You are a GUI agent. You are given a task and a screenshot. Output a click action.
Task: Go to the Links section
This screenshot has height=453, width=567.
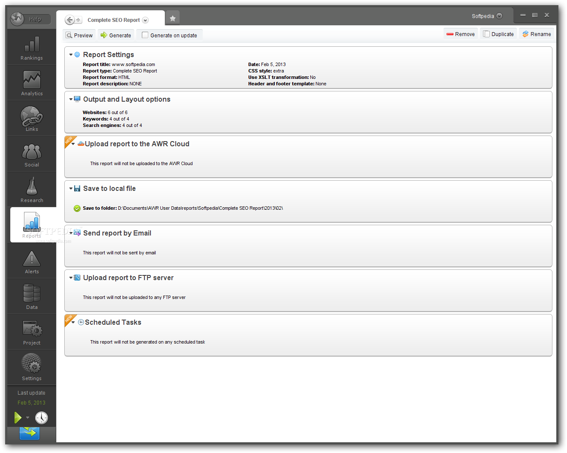[x=32, y=119]
